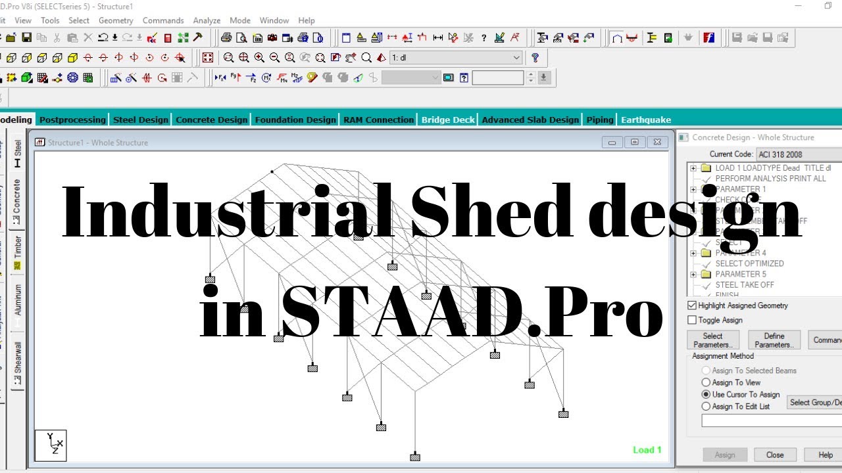Click the Fx axial force diagram icon
The width and height of the screenshot is (842, 473).
click(x=220, y=78)
